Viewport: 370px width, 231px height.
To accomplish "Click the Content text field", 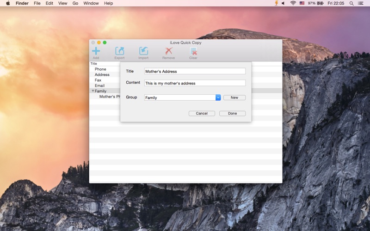I will [x=195, y=83].
